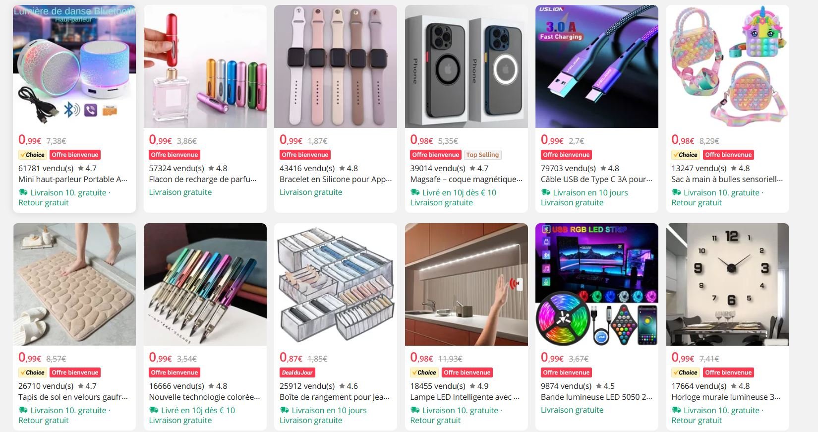Open Nouvelle technologie colorée product title

205,397
